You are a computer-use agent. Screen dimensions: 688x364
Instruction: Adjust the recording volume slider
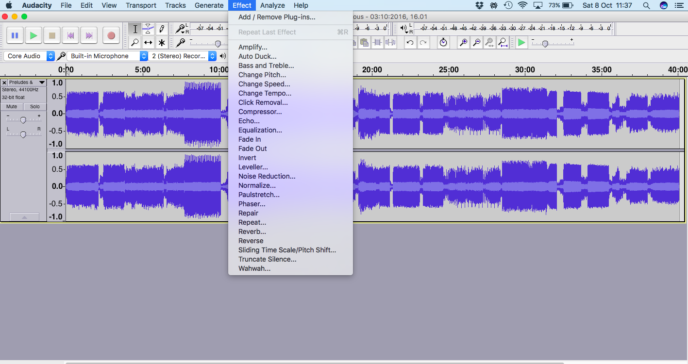218,44
